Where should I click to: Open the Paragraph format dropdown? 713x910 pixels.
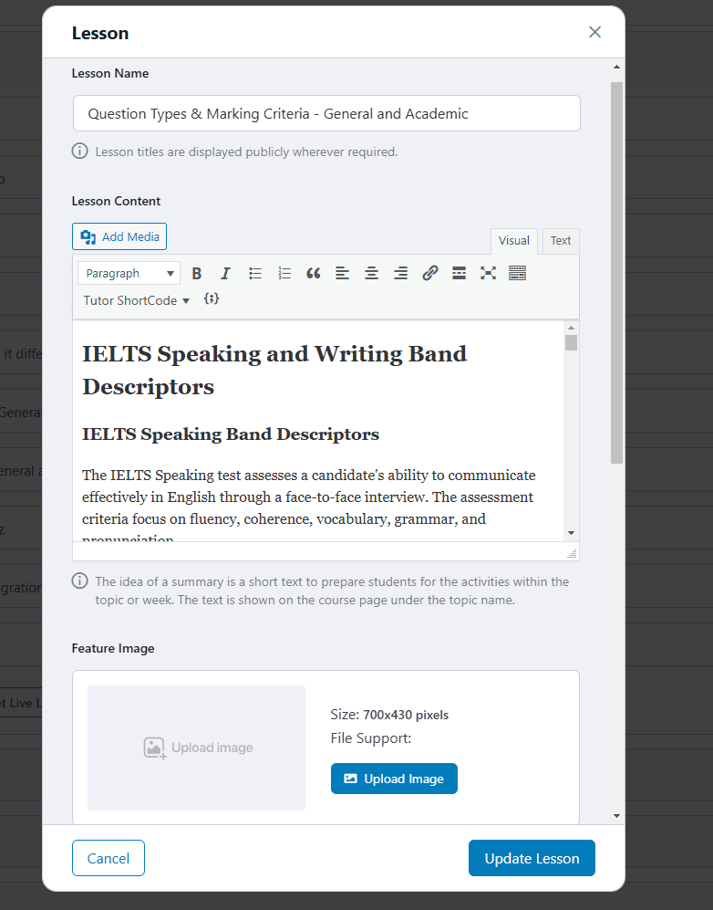click(129, 273)
